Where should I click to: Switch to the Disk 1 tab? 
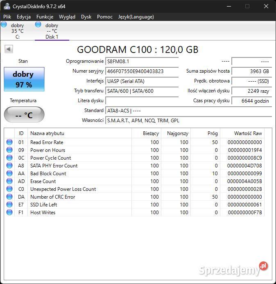coord(52,31)
